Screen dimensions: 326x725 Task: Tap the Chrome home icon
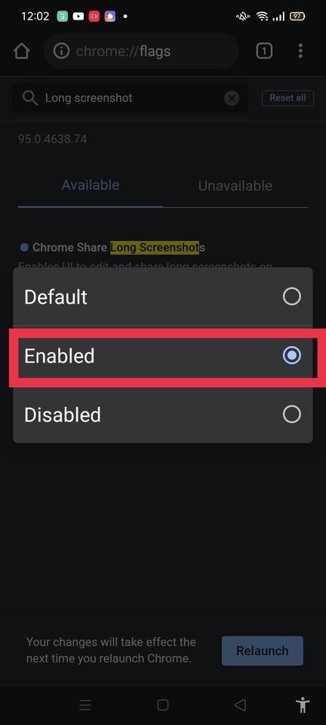[x=22, y=51]
